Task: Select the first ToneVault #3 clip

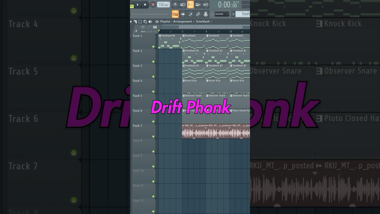Action: pyautogui.click(x=194, y=71)
